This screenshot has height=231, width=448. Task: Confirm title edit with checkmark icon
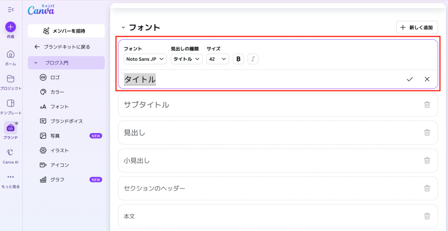409,79
